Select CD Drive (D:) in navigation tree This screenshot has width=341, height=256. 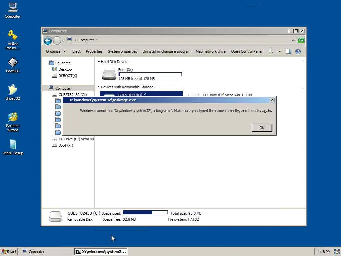point(73,139)
